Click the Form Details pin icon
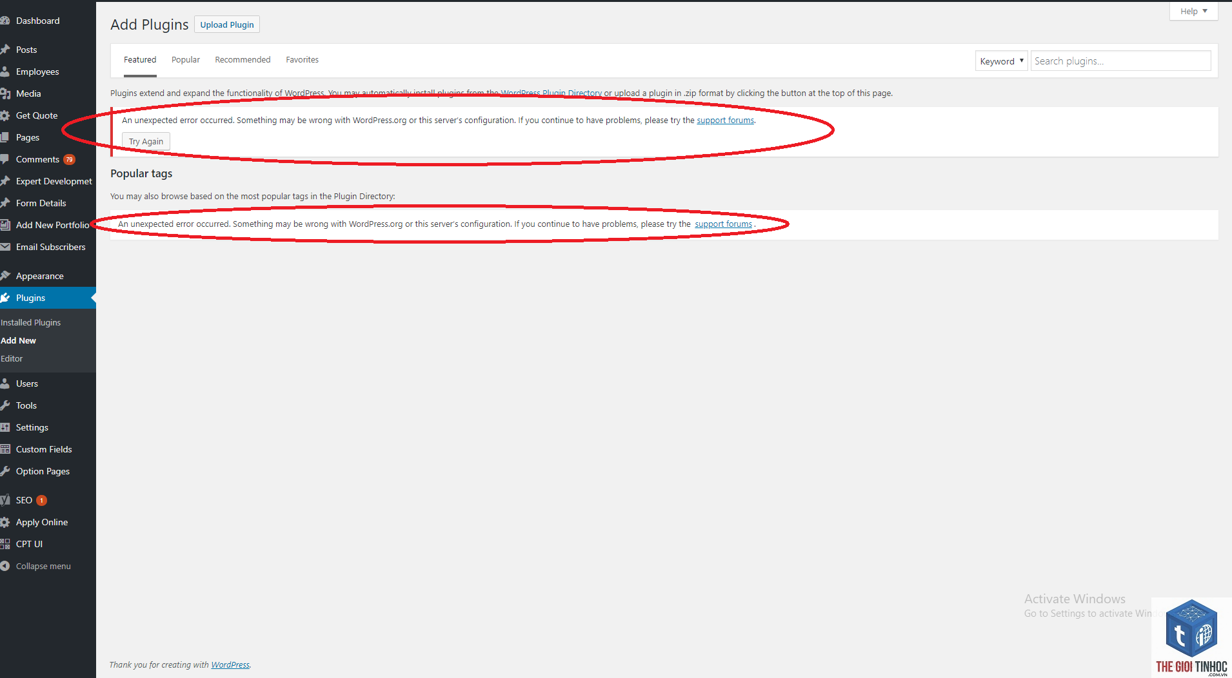The width and height of the screenshot is (1232, 678). [5, 203]
